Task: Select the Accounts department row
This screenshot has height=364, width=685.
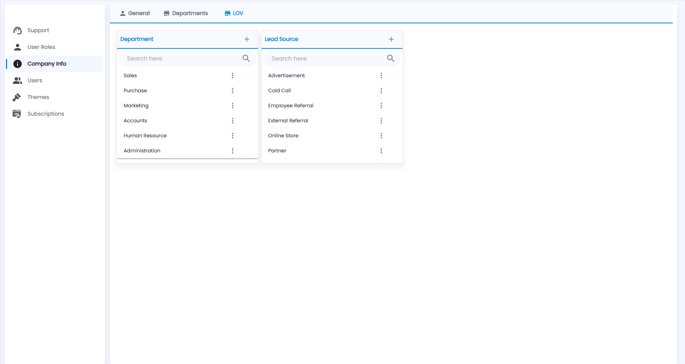Action: coord(188,121)
